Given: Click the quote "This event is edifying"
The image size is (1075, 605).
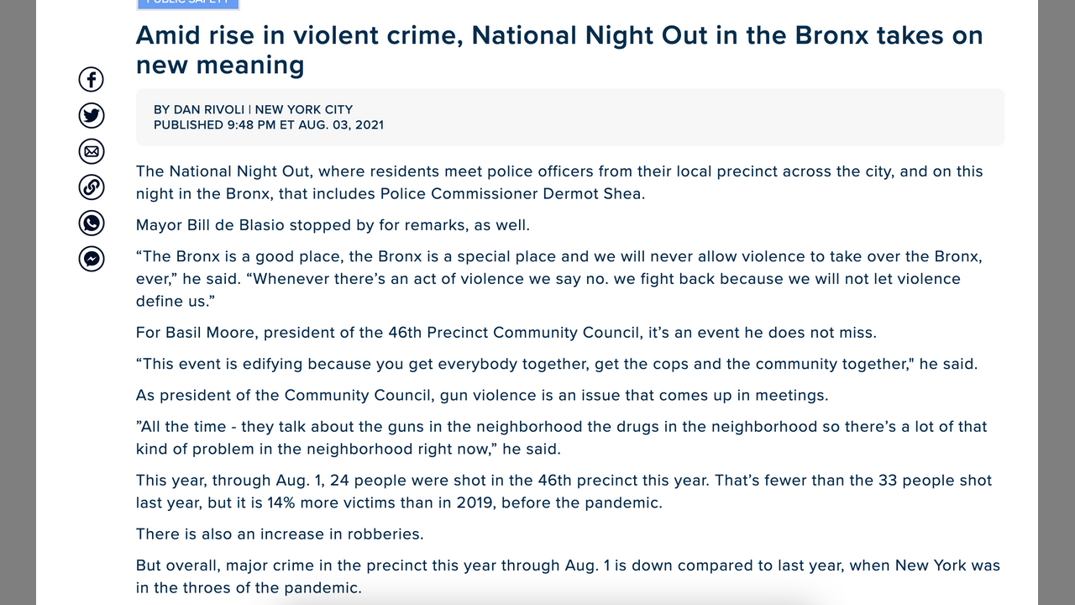Looking at the screenshot, I should (x=557, y=364).
